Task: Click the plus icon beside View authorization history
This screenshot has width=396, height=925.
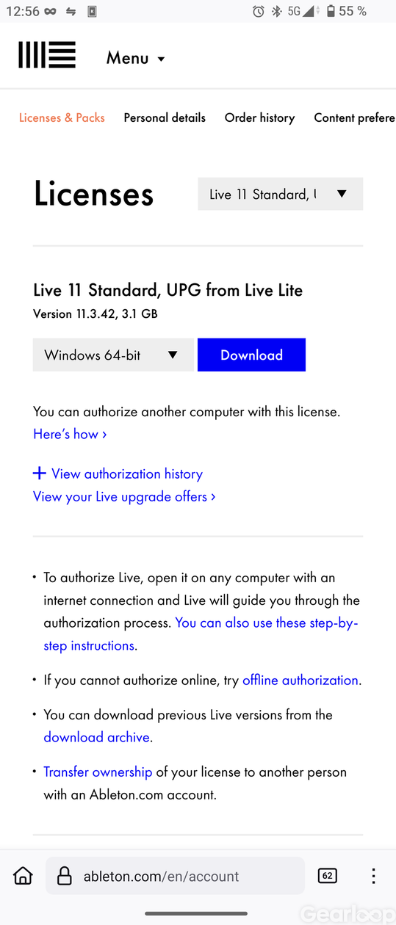Action: (40, 474)
